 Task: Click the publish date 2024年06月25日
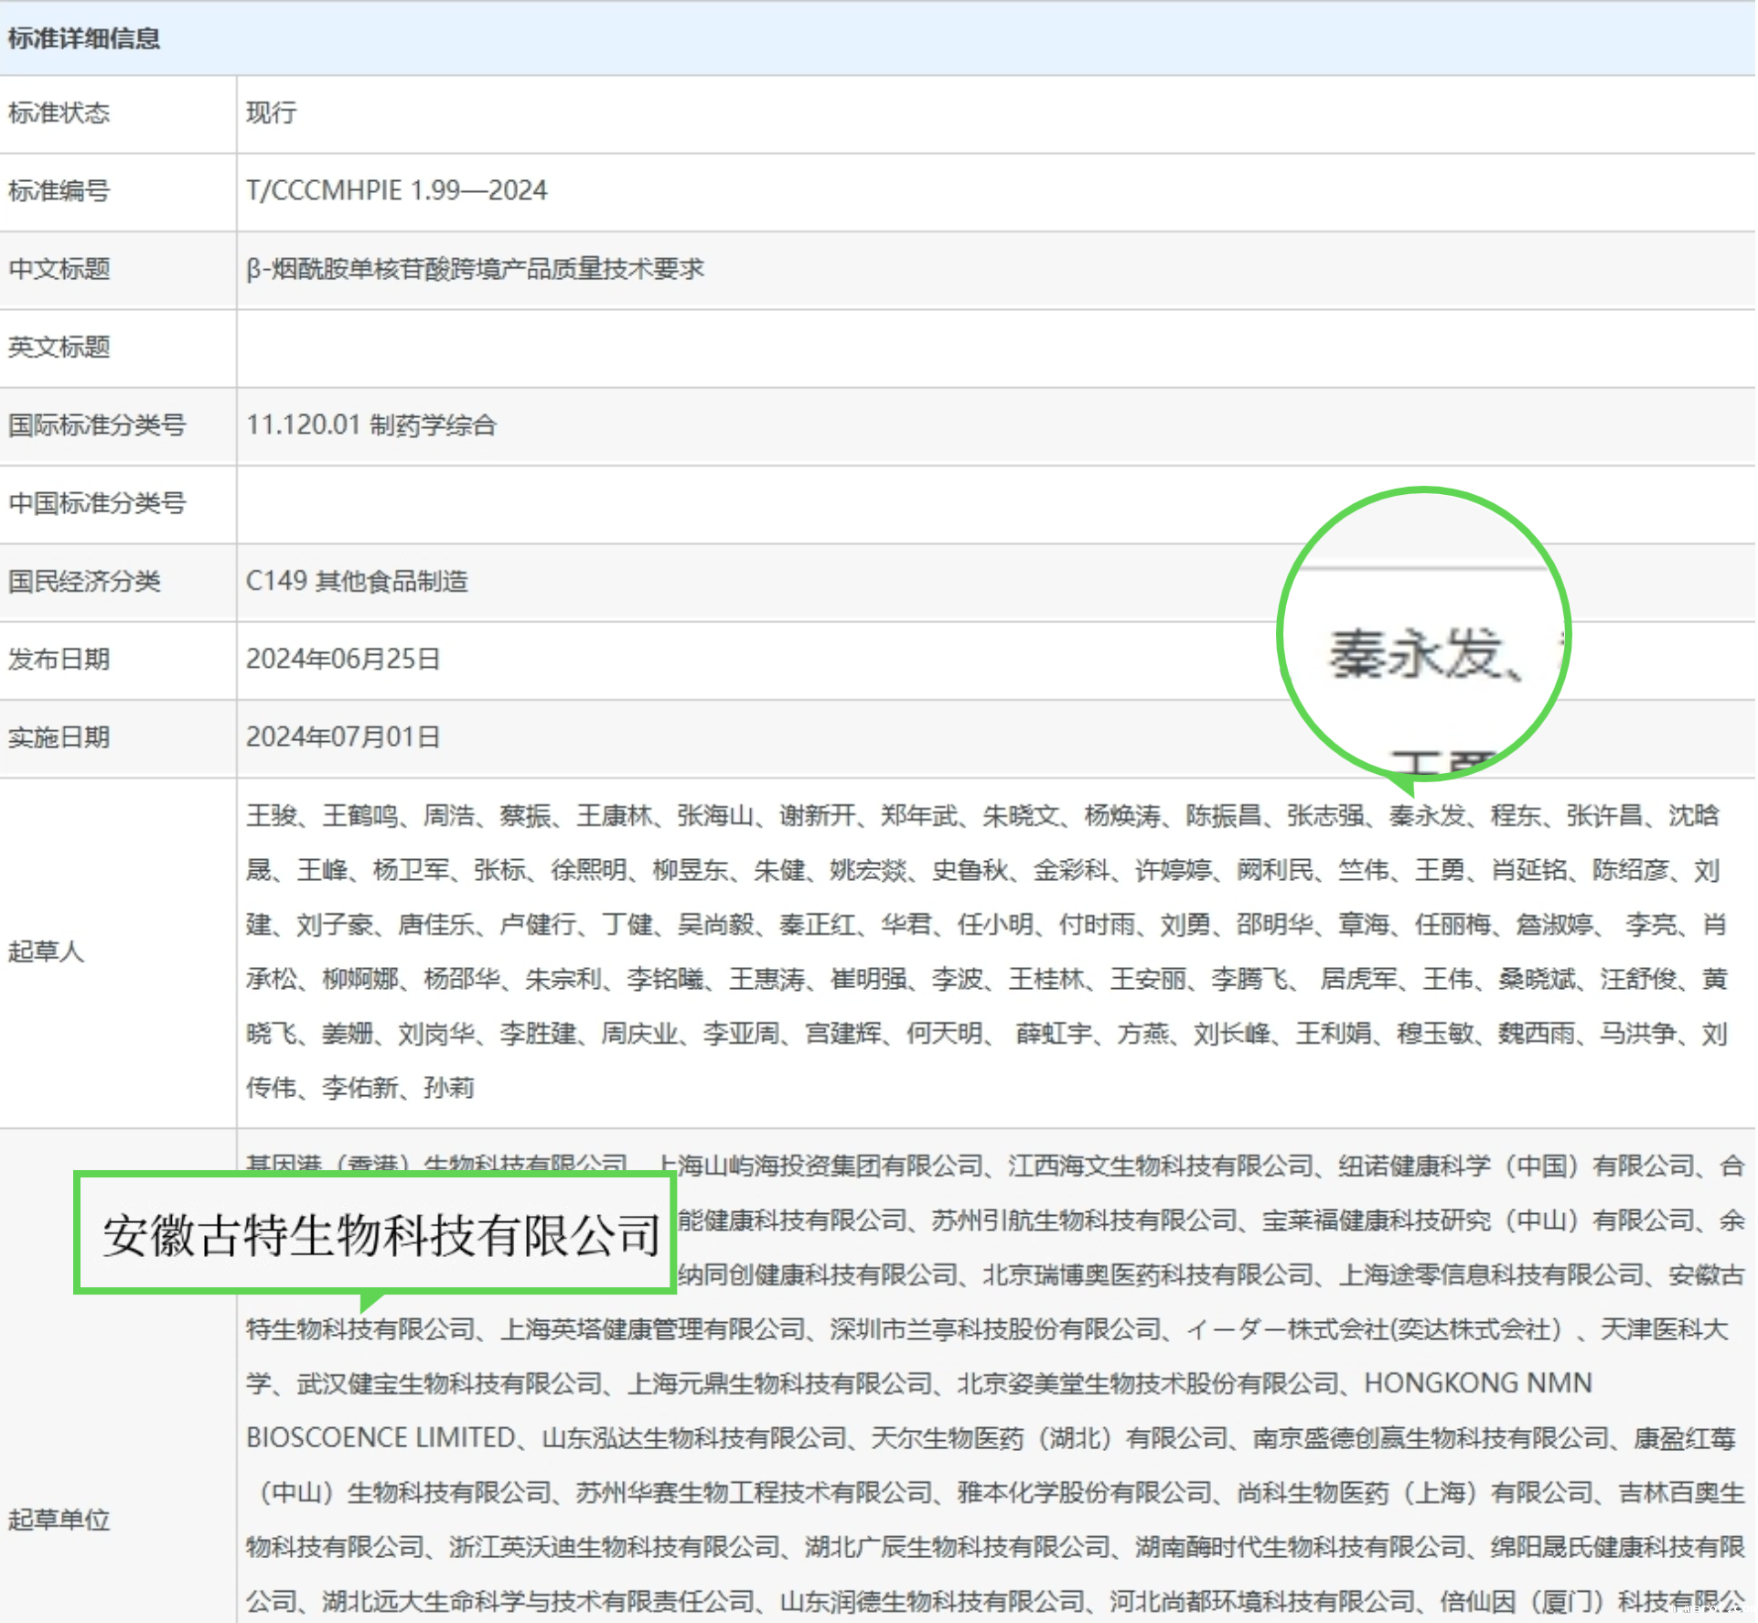point(342,659)
